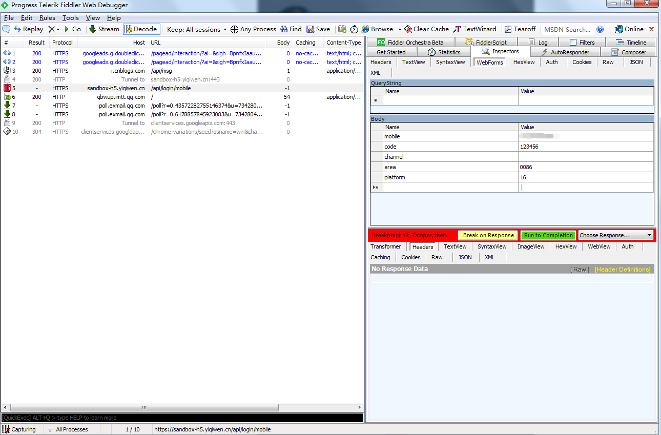661x435 pixels.
Task: Open the Composer tab
Action: pyautogui.click(x=628, y=52)
